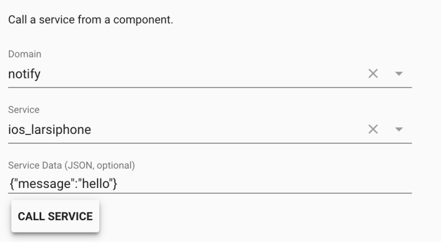Open the list of available services

(x=399, y=129)
